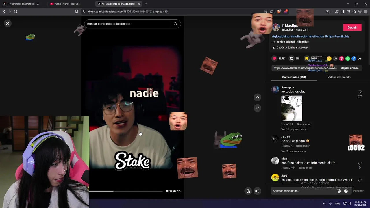Open the #emikukis hashtag
Viewport: 370px width, 208px height.
[x=342, y=36]
